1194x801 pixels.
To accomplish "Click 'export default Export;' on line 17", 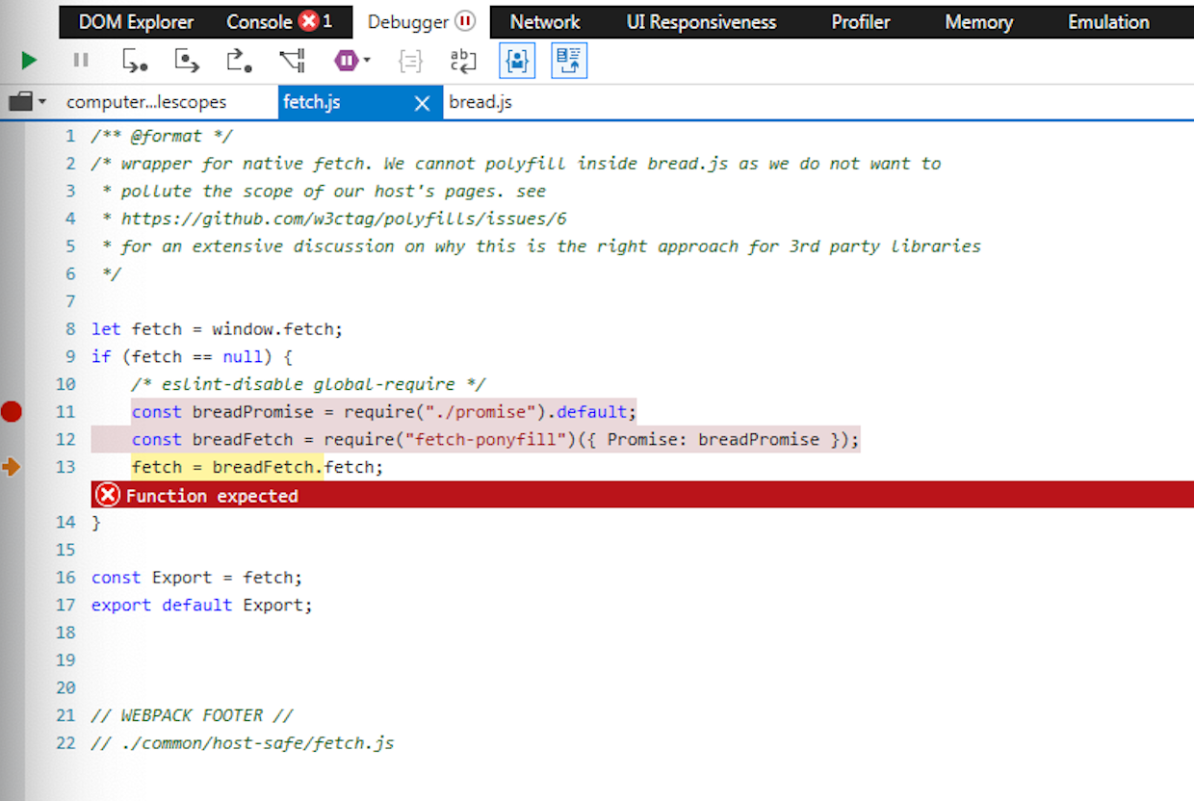I will 202,606.
